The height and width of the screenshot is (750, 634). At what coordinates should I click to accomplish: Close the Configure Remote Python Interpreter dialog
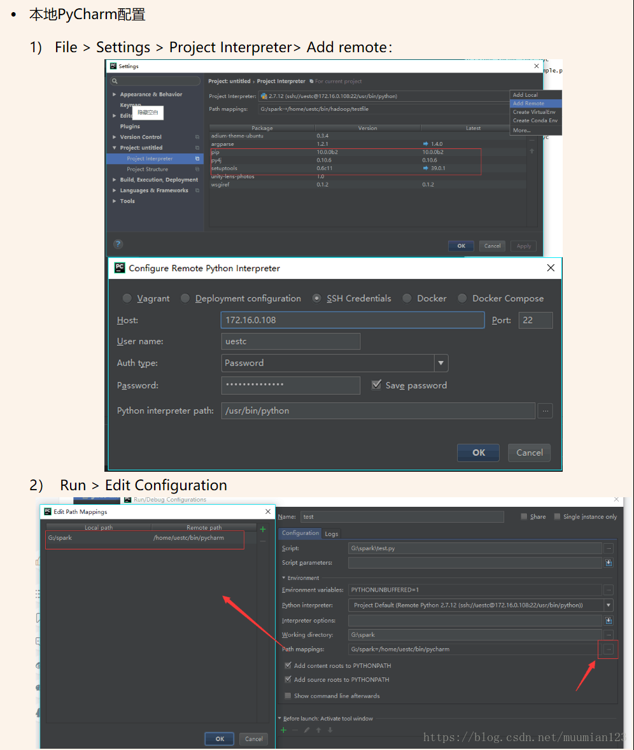(551, 268)
